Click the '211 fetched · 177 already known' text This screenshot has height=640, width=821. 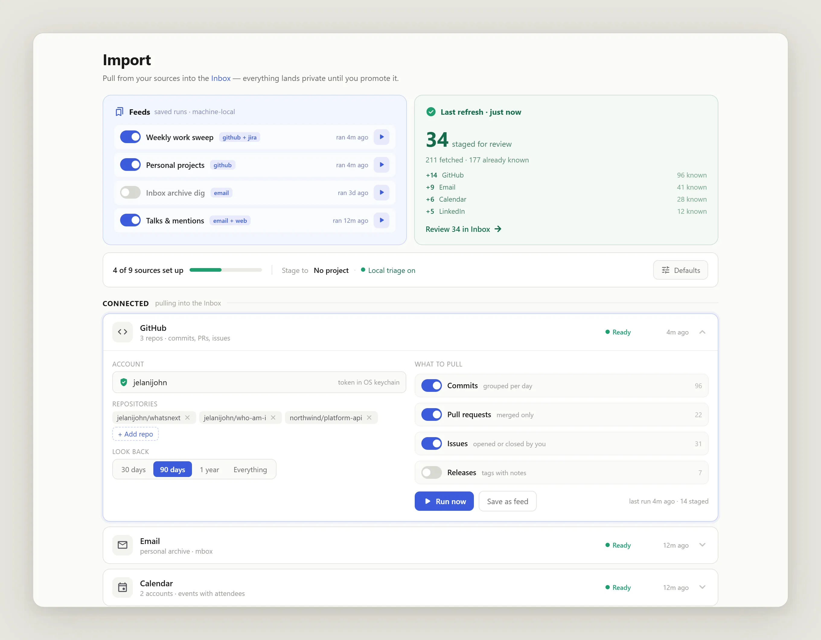(x=477, y=160)
